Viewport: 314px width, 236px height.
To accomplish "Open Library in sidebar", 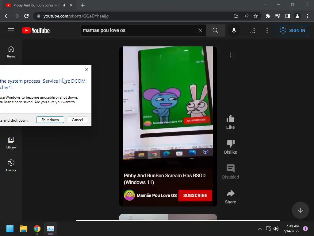I will click(11, 143).
